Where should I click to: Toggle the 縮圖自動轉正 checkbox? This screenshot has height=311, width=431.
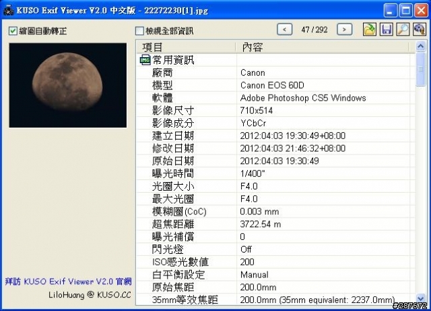click(x=13, y=31)
